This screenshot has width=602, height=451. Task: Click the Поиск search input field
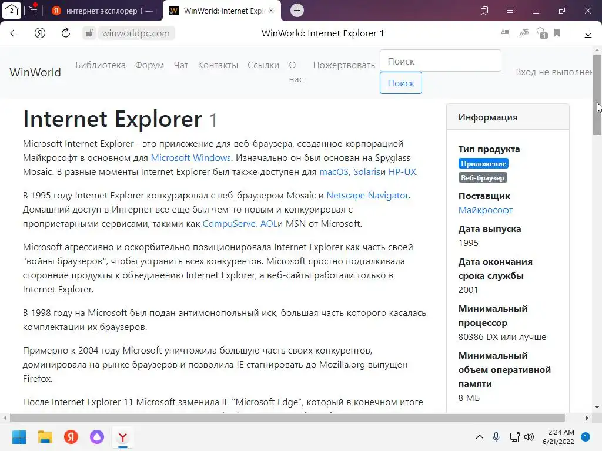tap(440, 61)
